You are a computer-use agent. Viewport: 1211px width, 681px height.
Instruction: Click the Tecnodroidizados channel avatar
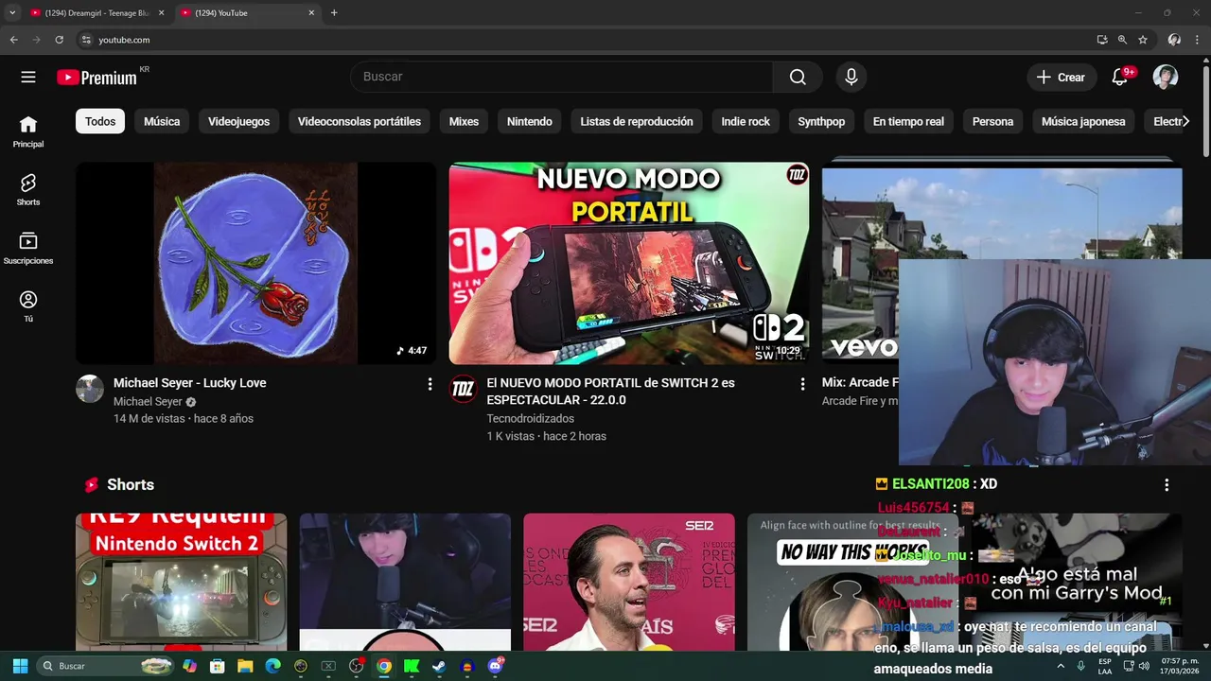463,389
